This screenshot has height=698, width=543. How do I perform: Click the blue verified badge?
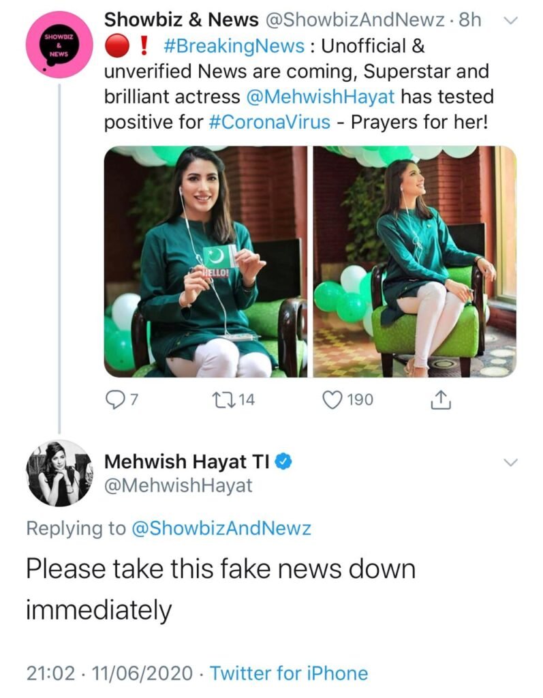[284, 461]
